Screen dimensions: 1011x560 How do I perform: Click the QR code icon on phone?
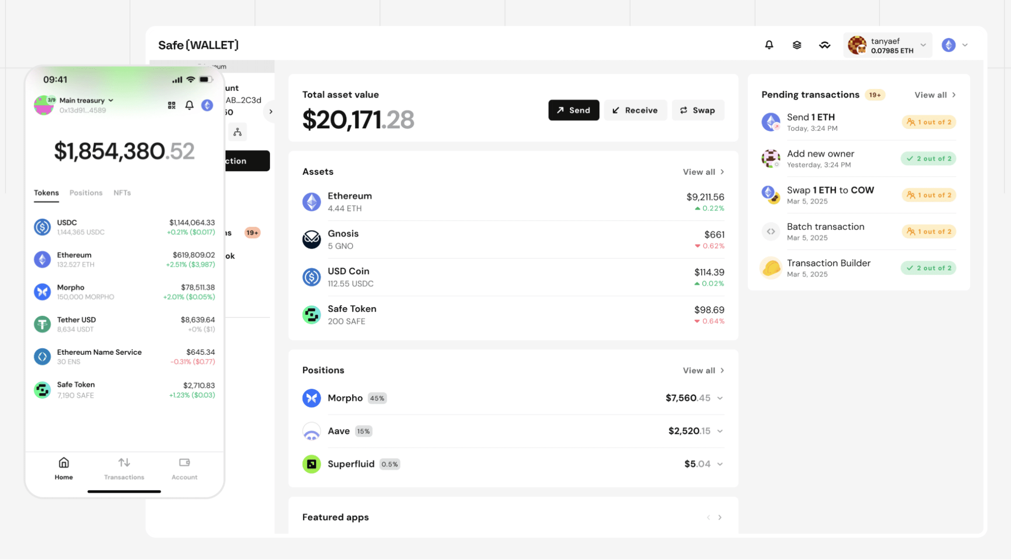point(171,105)
